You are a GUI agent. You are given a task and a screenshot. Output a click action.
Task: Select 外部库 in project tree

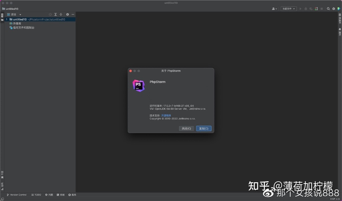[15, 23]
